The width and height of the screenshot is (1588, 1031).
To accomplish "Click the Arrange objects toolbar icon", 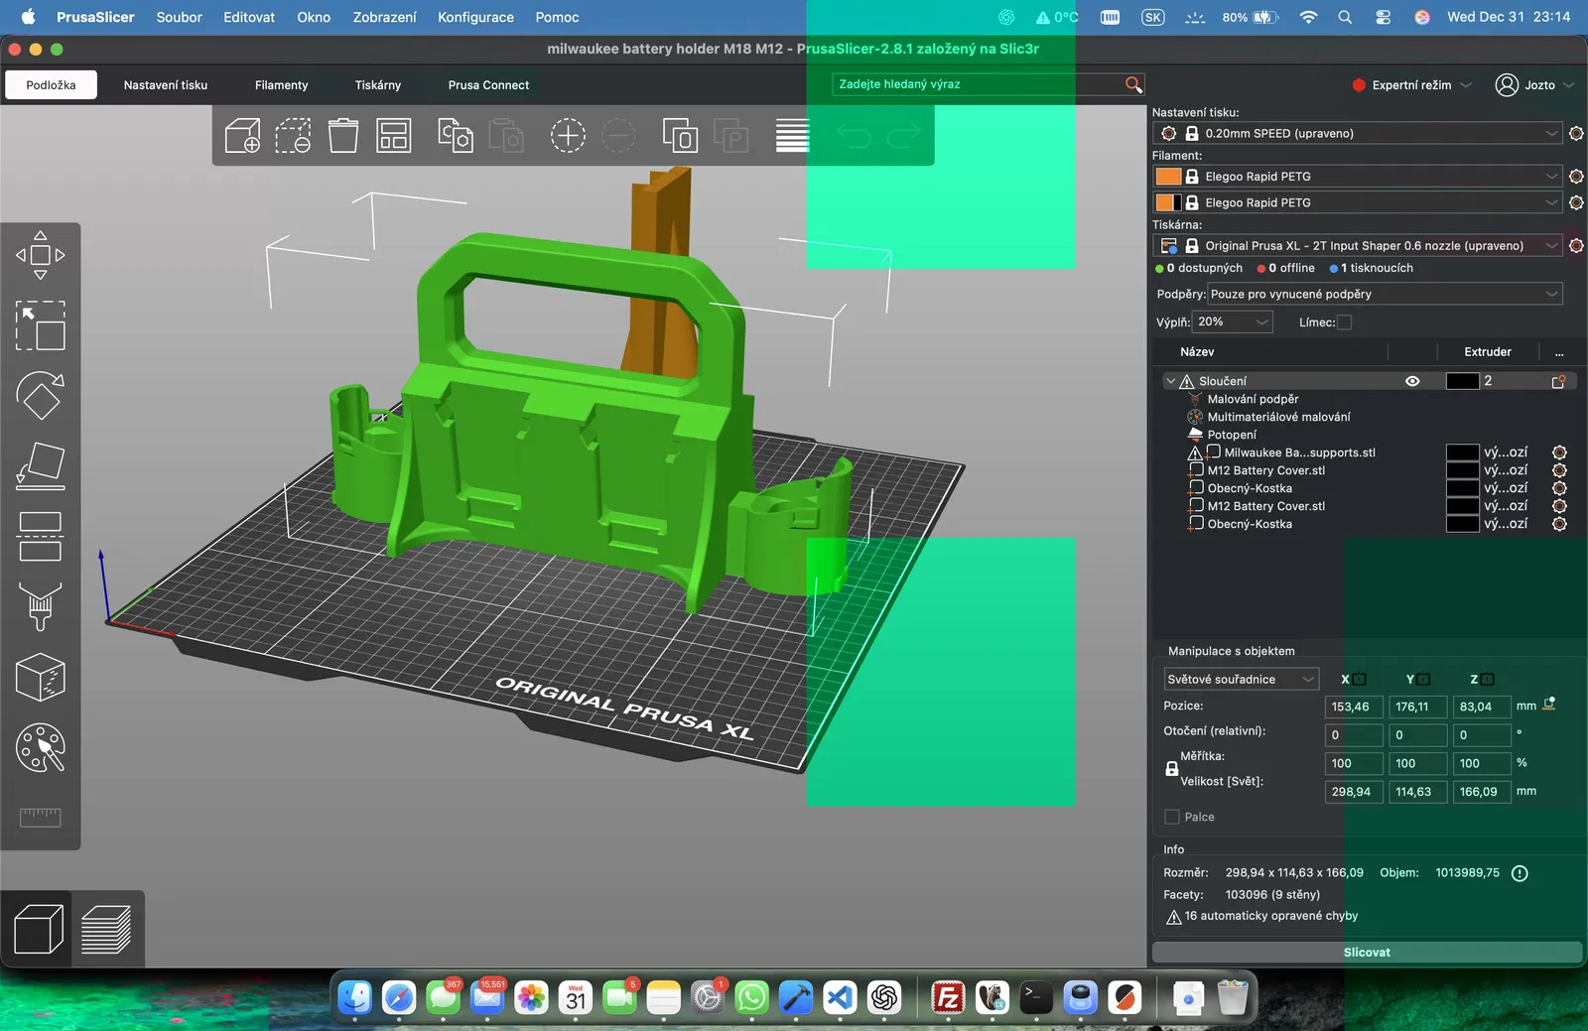I will tap(394, 136).
